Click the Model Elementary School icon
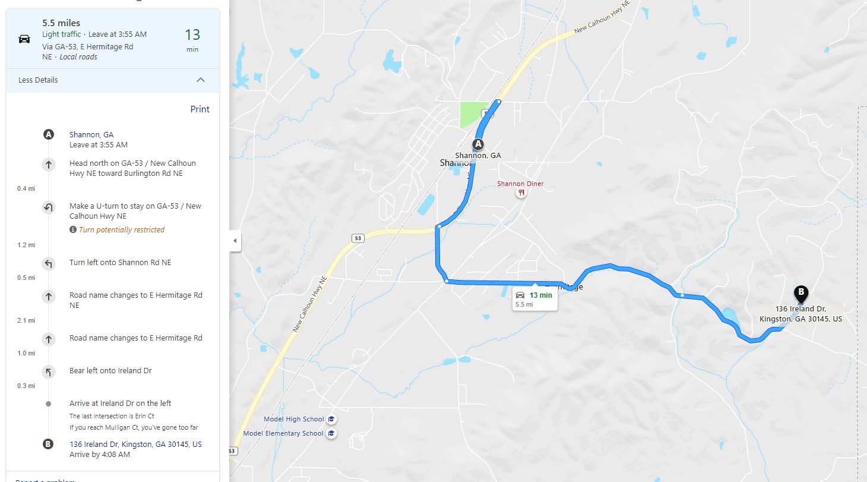867x482 pixels. pos(331,433)
